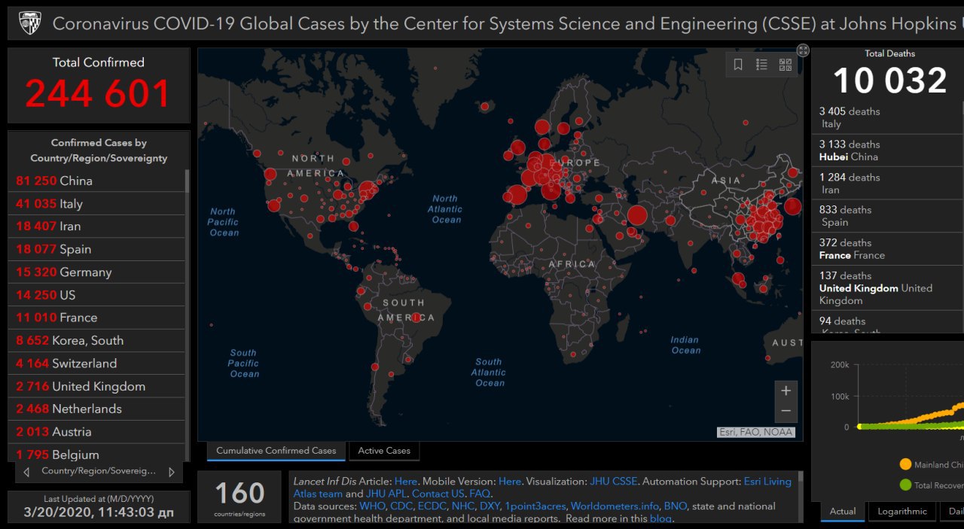Viewport: 964px width, 529px height.
Task: Zoom in on the map
Action: [786, 391]
